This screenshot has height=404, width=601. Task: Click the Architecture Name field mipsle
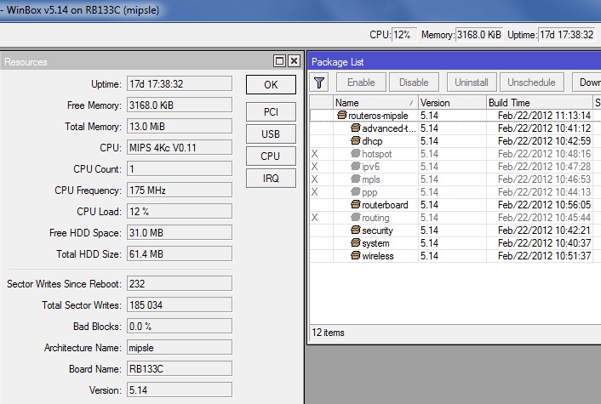[x=180, y=347]
